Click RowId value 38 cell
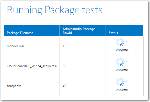Screen dimensions: 150x102 click(83, 66)
